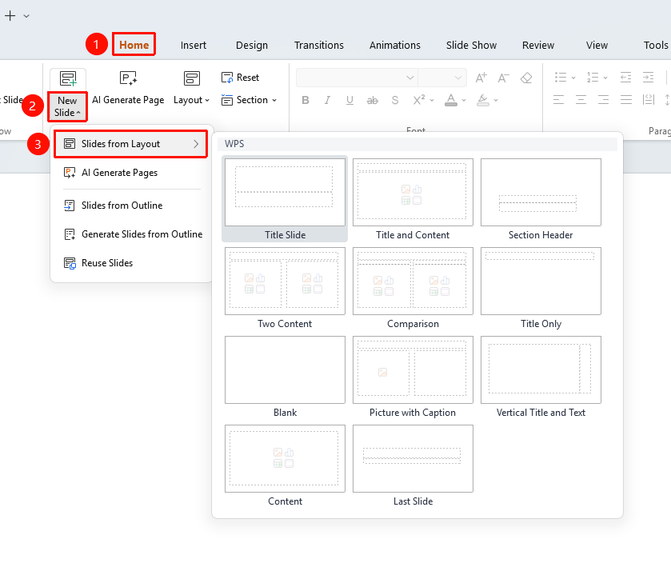The image size is (671, 567).
Task: Apply strikethrough formatting
Action: 373,100
